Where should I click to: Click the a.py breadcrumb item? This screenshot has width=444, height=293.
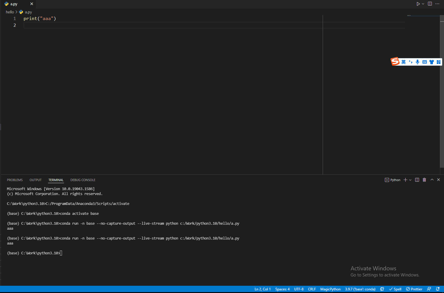tap(29, 12)
